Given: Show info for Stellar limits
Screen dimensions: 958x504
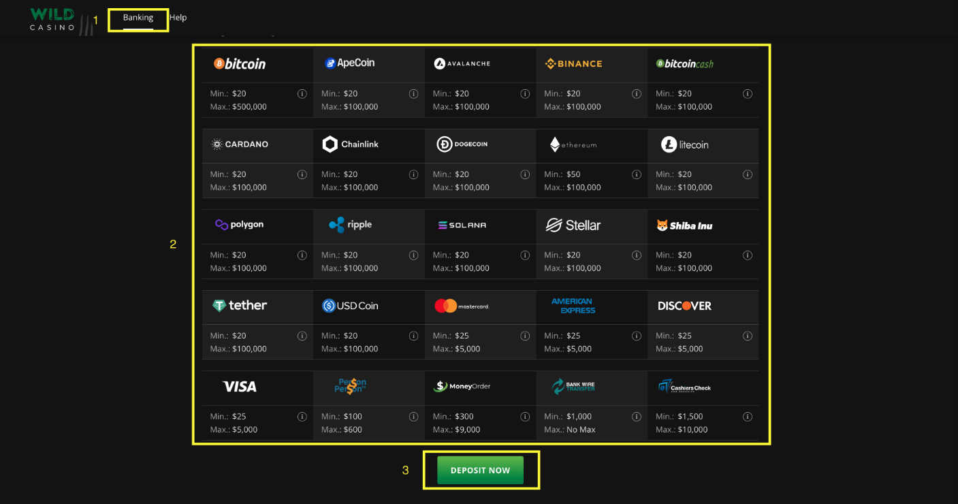Looking at the screenshot, I should click(x=637, y=255).
